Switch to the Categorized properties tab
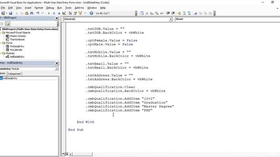The height and width of the screenshot is (157, 280). click(x=14, y=74)
